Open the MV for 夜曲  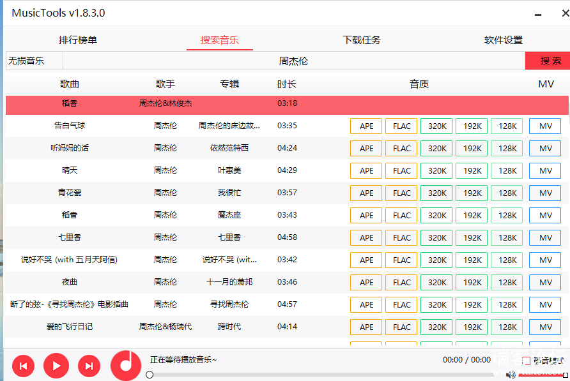pos(545,282)
